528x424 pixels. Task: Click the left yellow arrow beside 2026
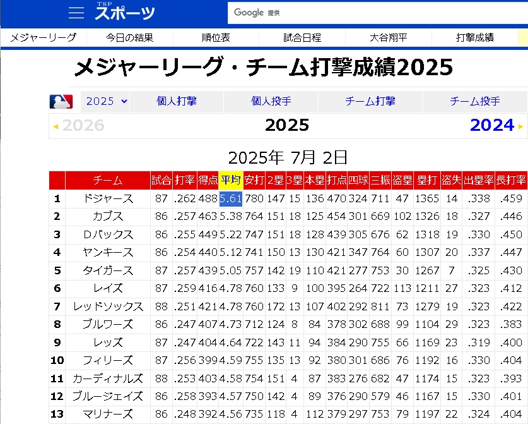pyautogui.click(x=56, y=126)
